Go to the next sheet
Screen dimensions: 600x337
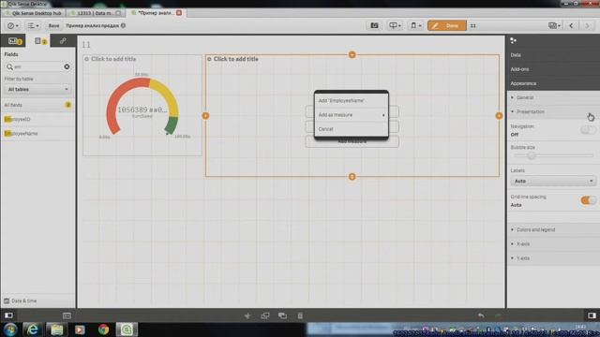(587, 25)
